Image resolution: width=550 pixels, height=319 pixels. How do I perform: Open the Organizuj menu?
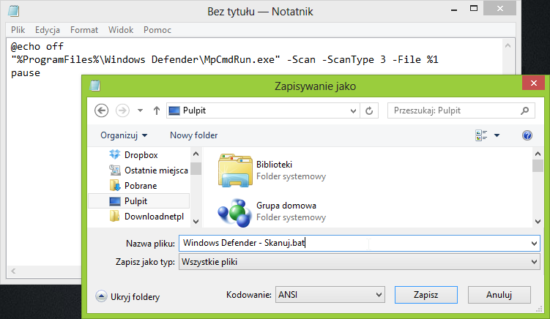[124, 135]
